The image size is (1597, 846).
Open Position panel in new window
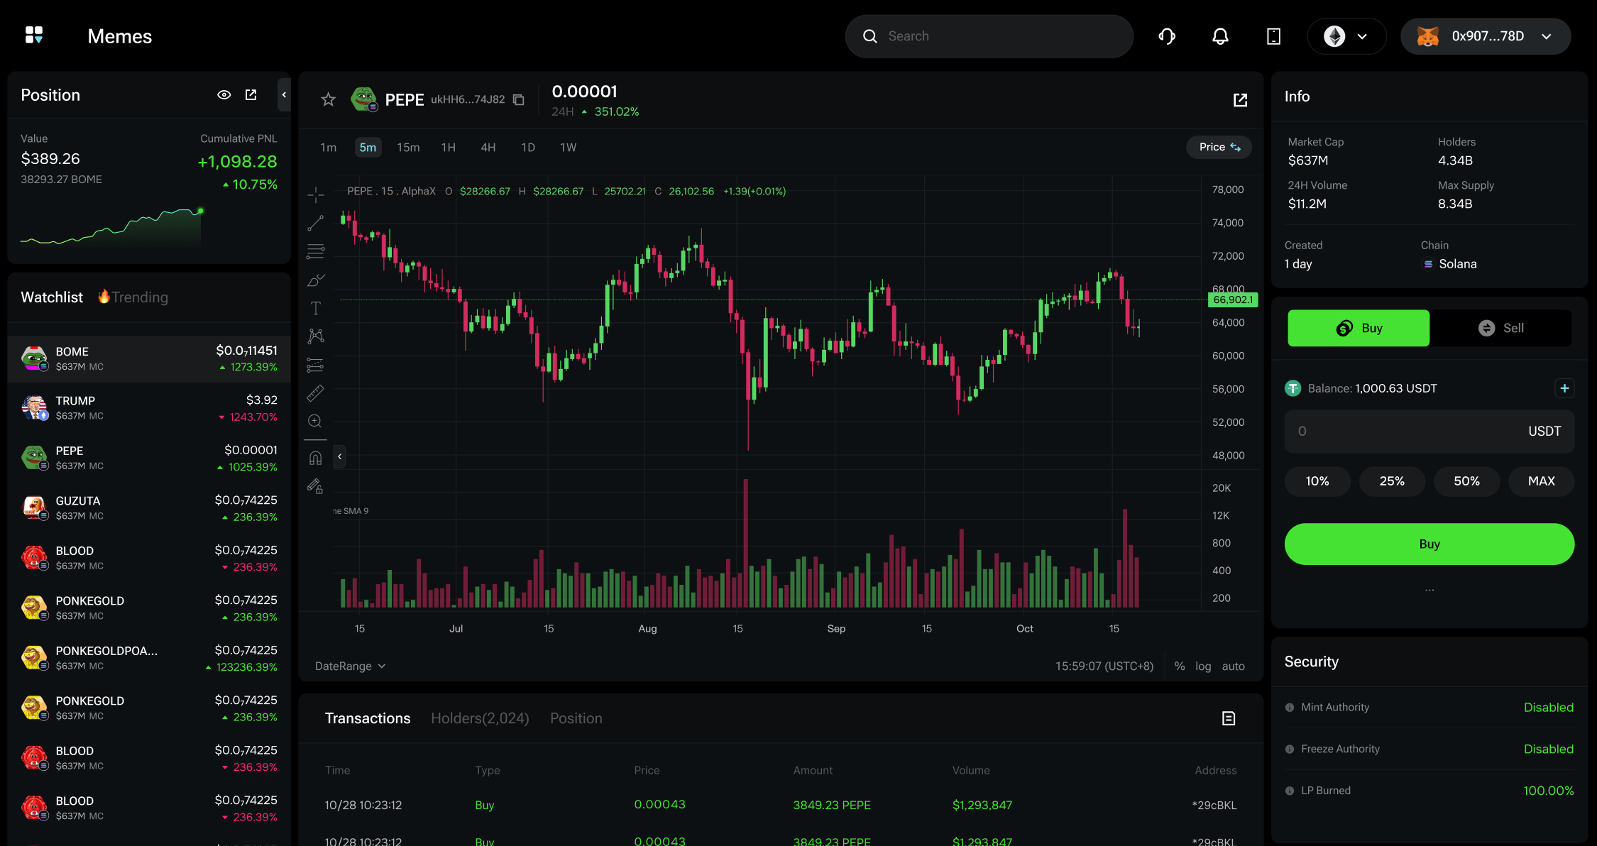[251, 94]
